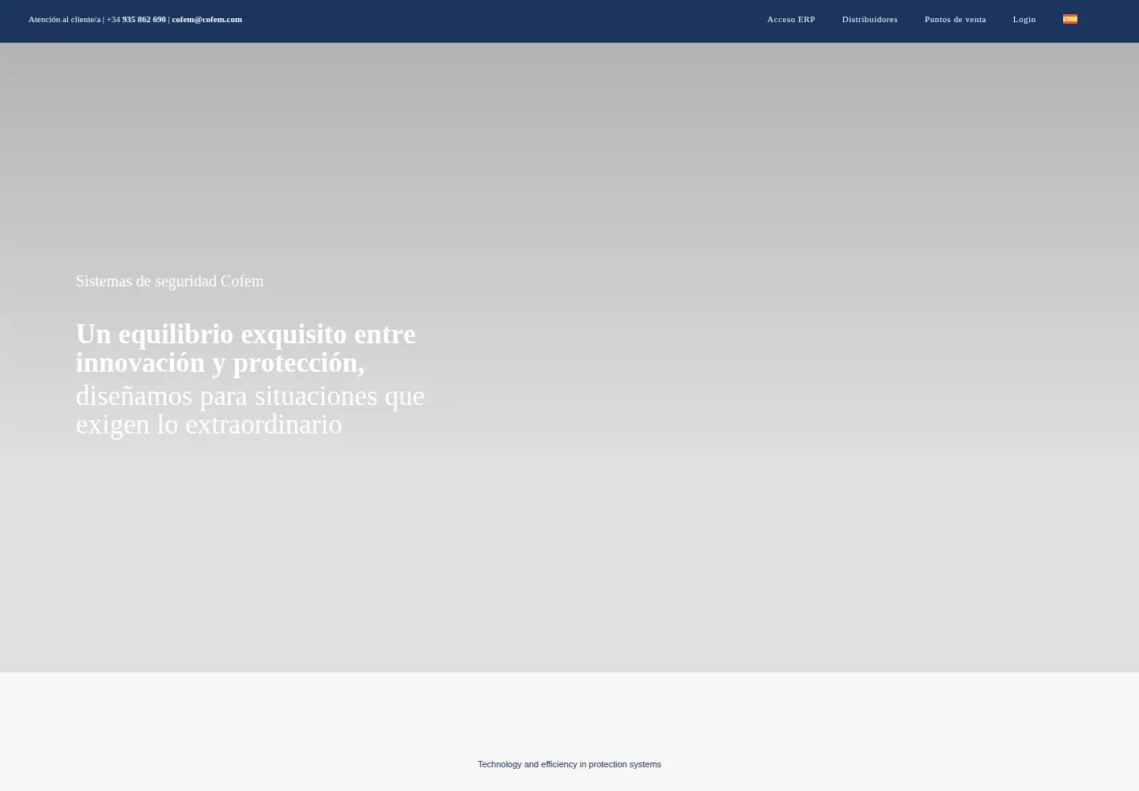The height and width of the screenshot is (791, 1139).
Task: Click the text 'diseñamos para situaciones que exigen'
Action: click(x=250, y=410)
